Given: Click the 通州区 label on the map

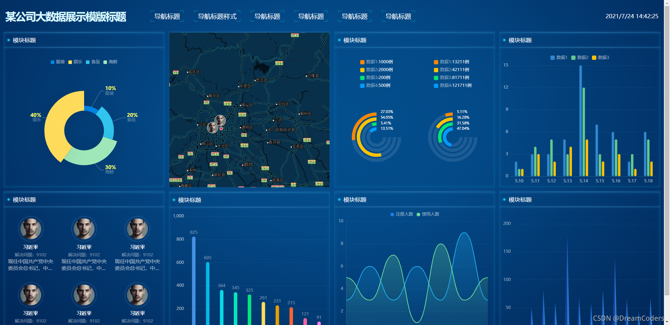Looking at the screenshot, I should tap(247, 127).
